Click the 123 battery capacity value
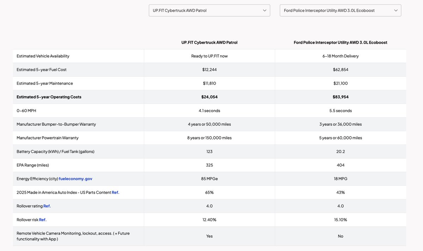The height and width of the screenshot is (251, 423). pyautogui.click(x=209, y=151)
